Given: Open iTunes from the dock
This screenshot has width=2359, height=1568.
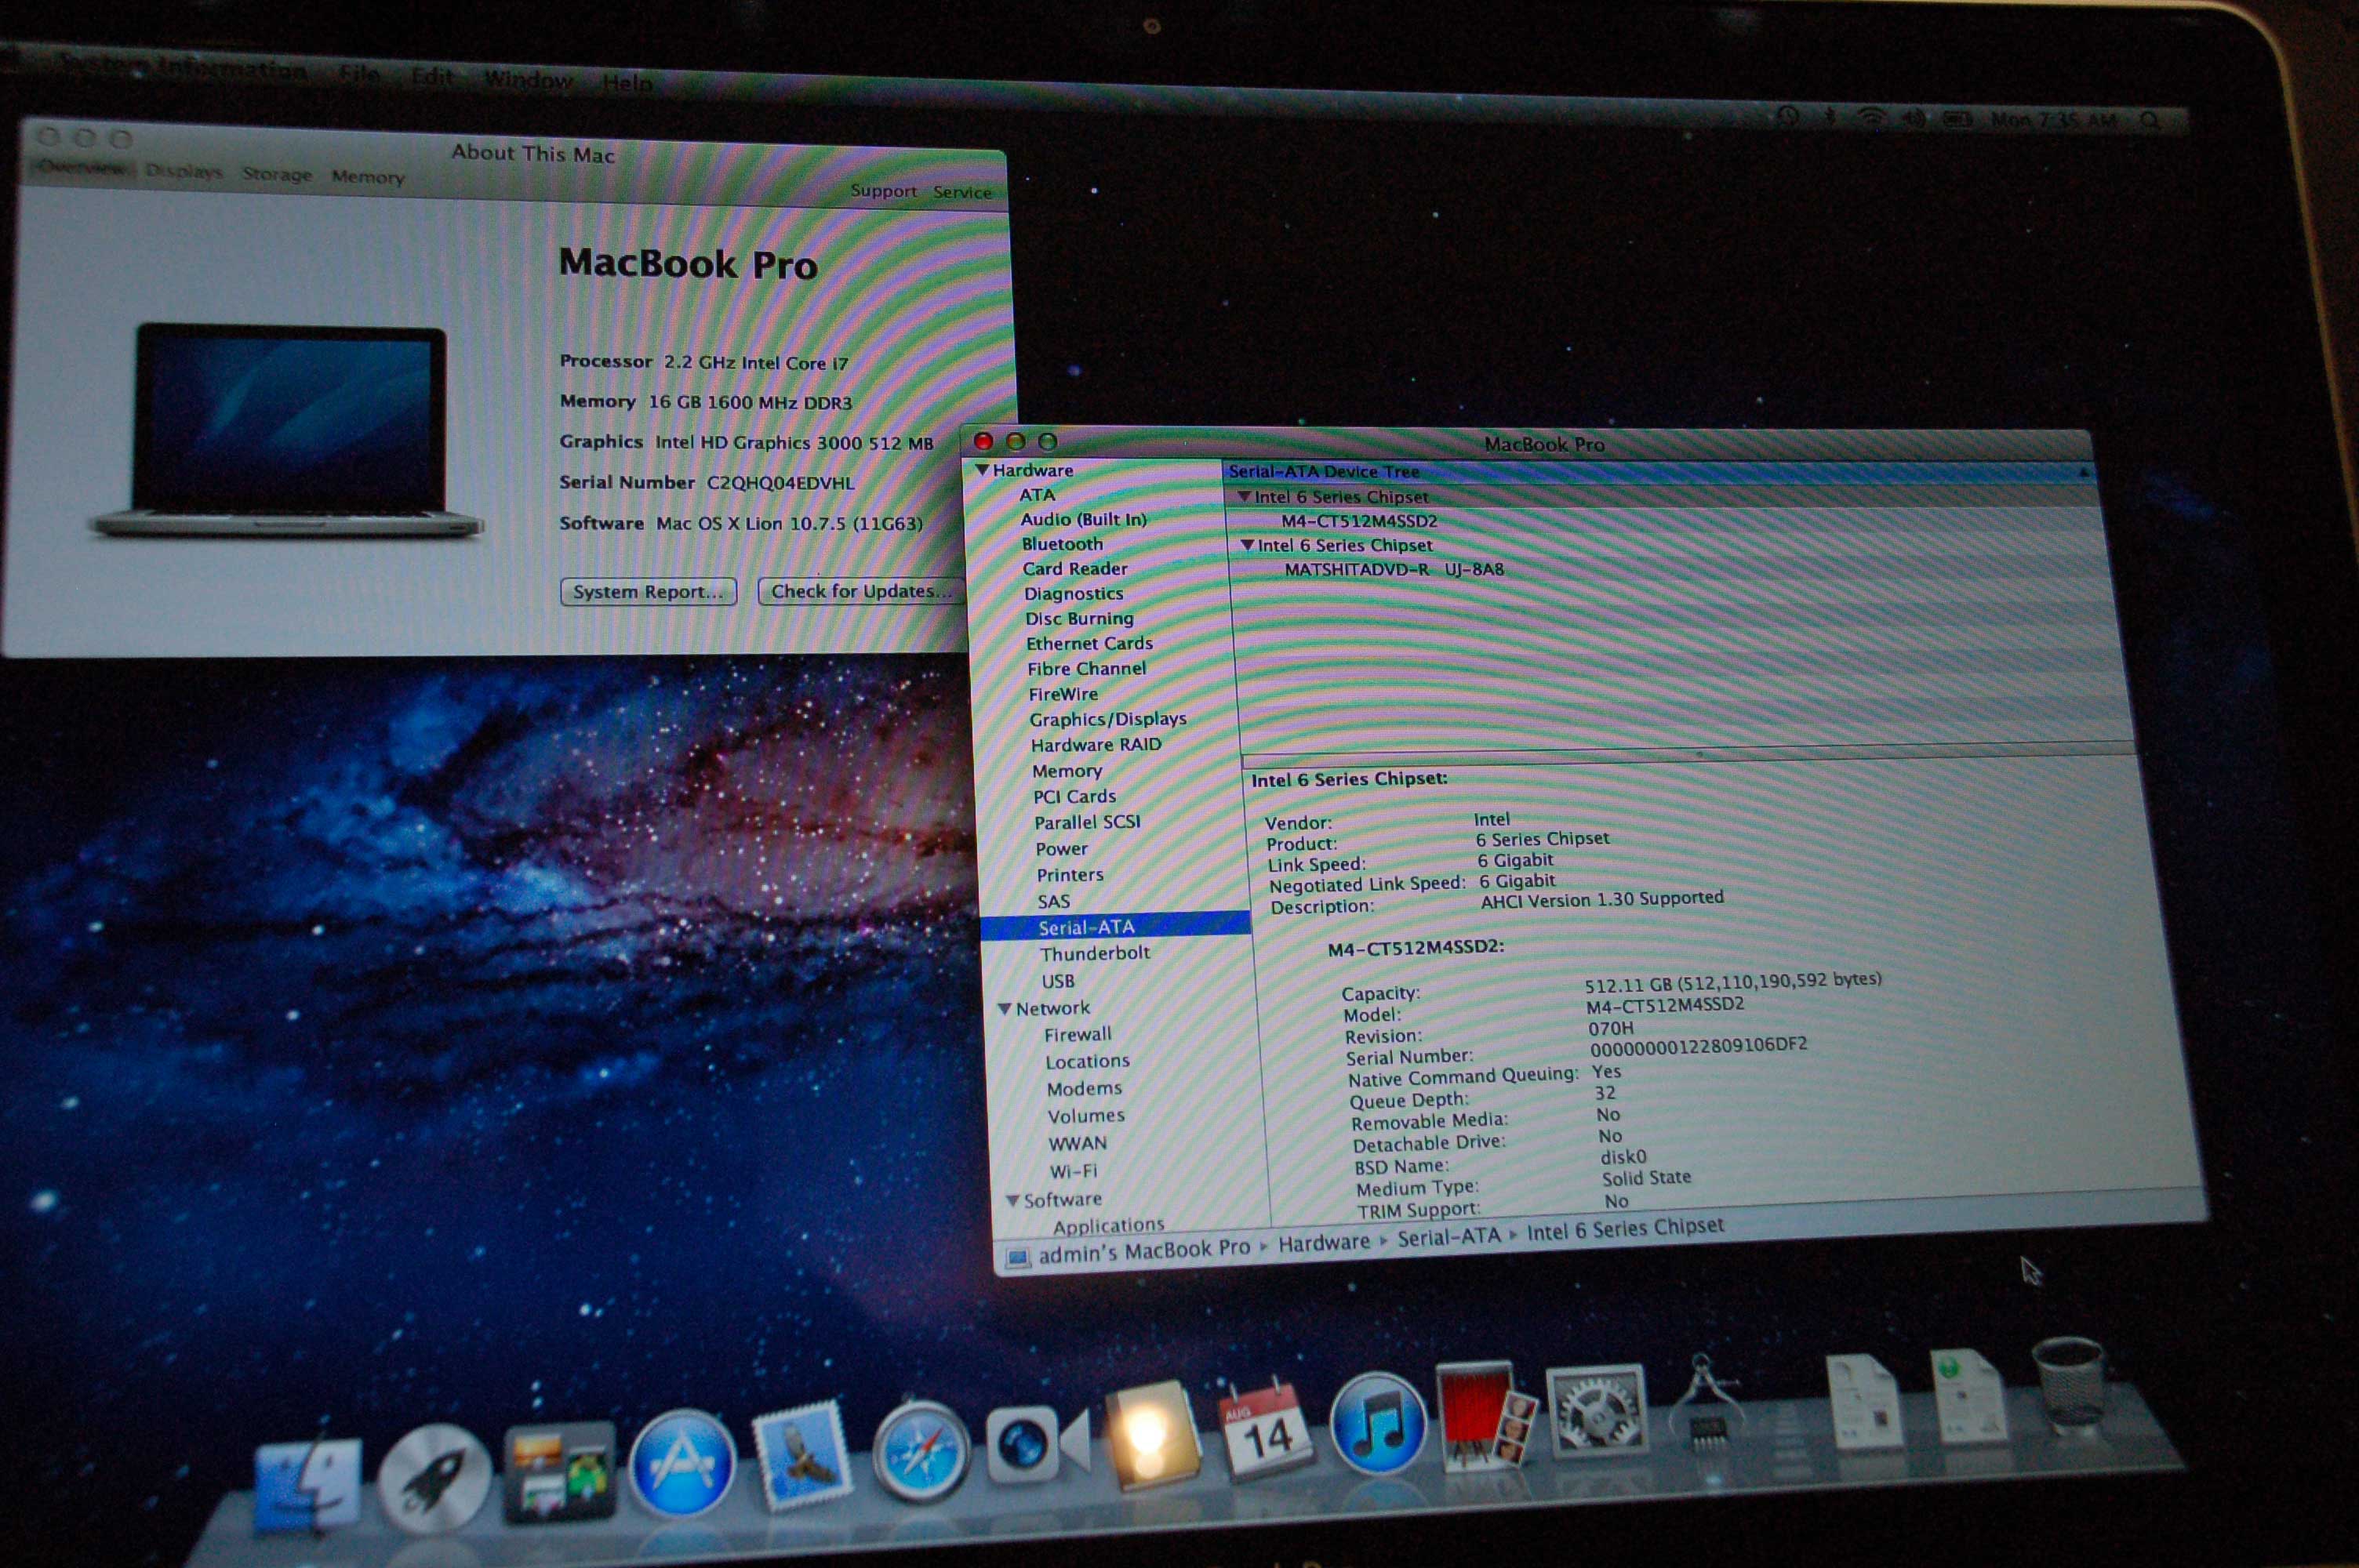Looking at the screenshot, I should pyautogui.click(x=1378, y=1423).
